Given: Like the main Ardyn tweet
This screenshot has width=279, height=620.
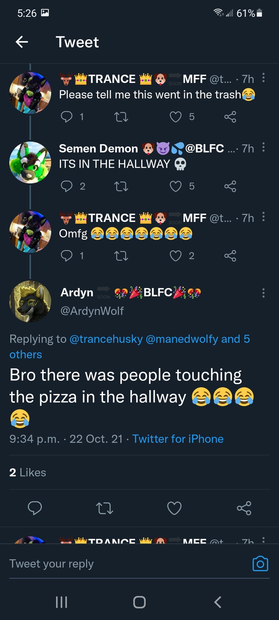Looking at the screenshot, I should 174,508.
